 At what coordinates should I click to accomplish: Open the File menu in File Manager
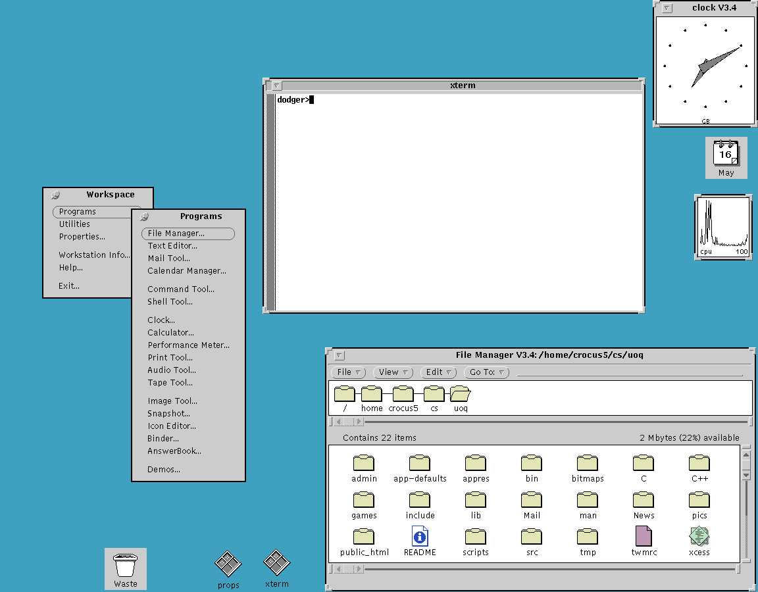[x=347, y=372]
